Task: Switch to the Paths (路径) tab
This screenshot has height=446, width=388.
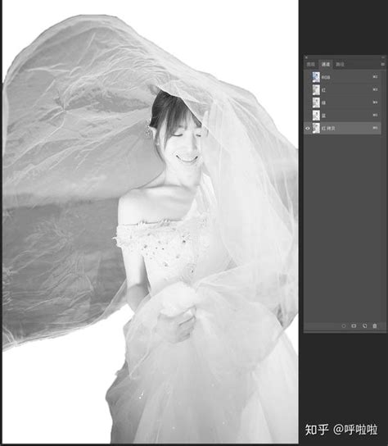Action: click(x=340, y=65)
